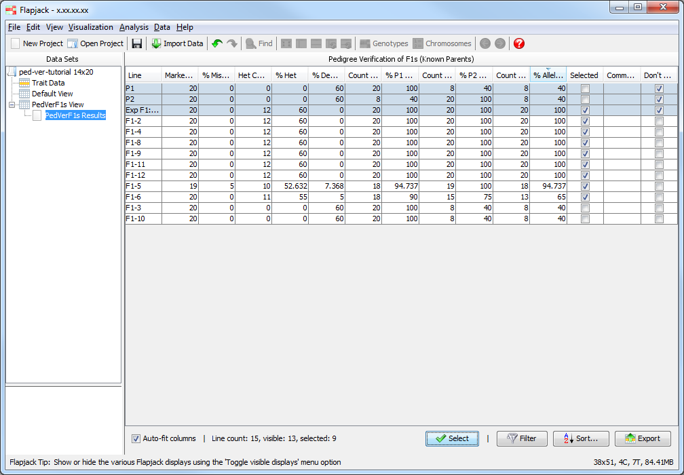This screenshot has width=684, height=475.
Task: Uncheck Selected checkbox for row F1-5
Action: tap(585, 187)
